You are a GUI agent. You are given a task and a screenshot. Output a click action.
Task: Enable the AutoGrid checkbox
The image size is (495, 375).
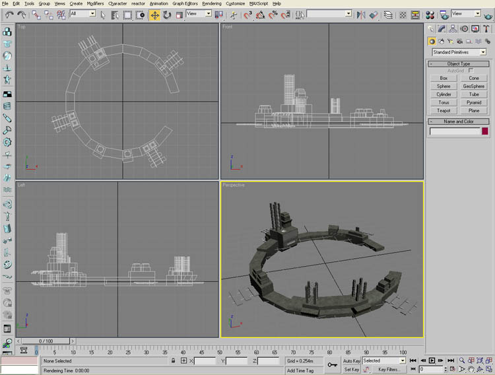tap(471, 71)
